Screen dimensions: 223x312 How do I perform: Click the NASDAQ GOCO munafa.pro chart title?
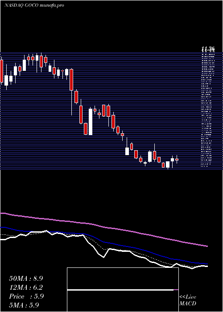coord(34,5)
